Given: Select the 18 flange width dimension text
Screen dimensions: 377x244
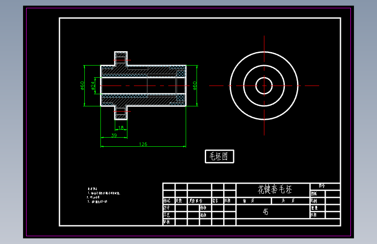Looking at the screenshot, I should (x=121, y=128).
